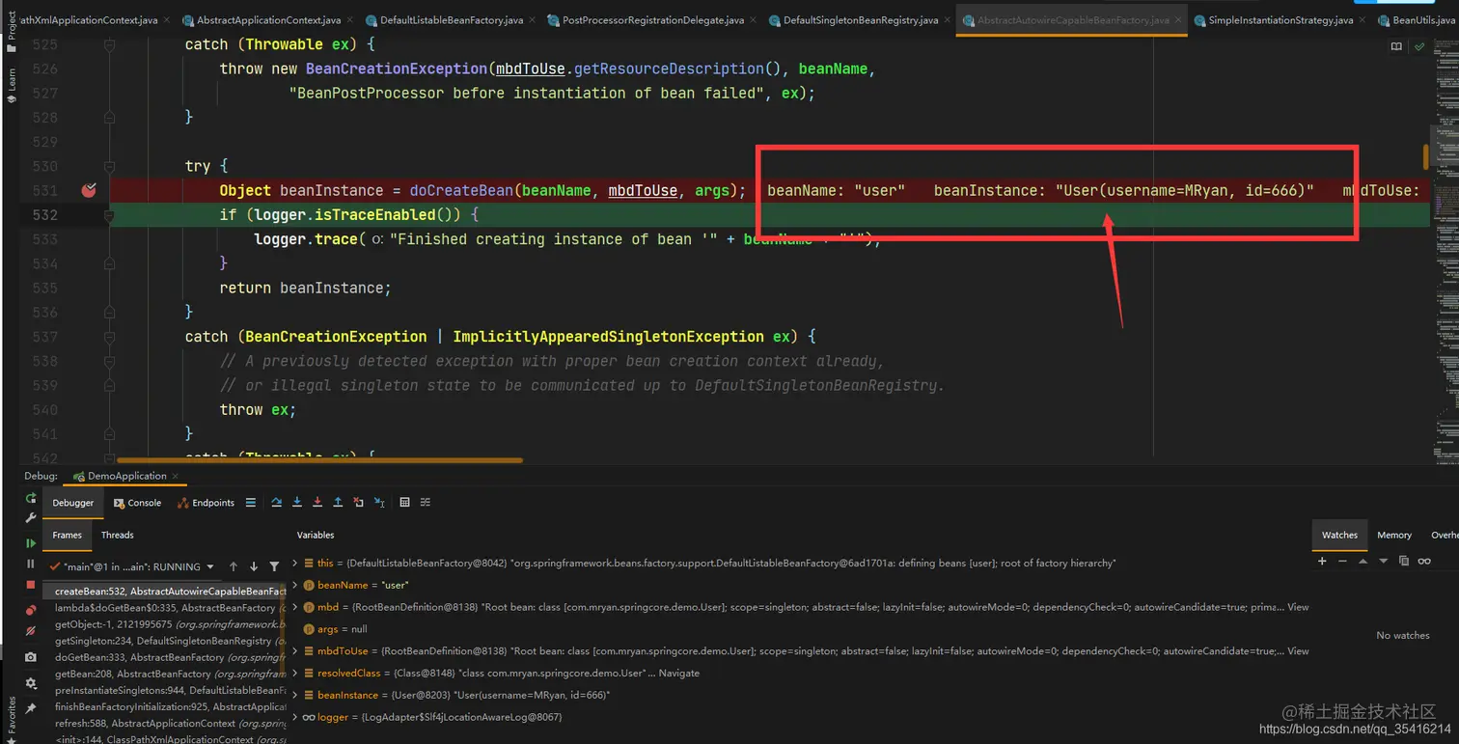The image size is (1459, 744).
Task: Select Watches tab
Action: tap(1339, 535)
